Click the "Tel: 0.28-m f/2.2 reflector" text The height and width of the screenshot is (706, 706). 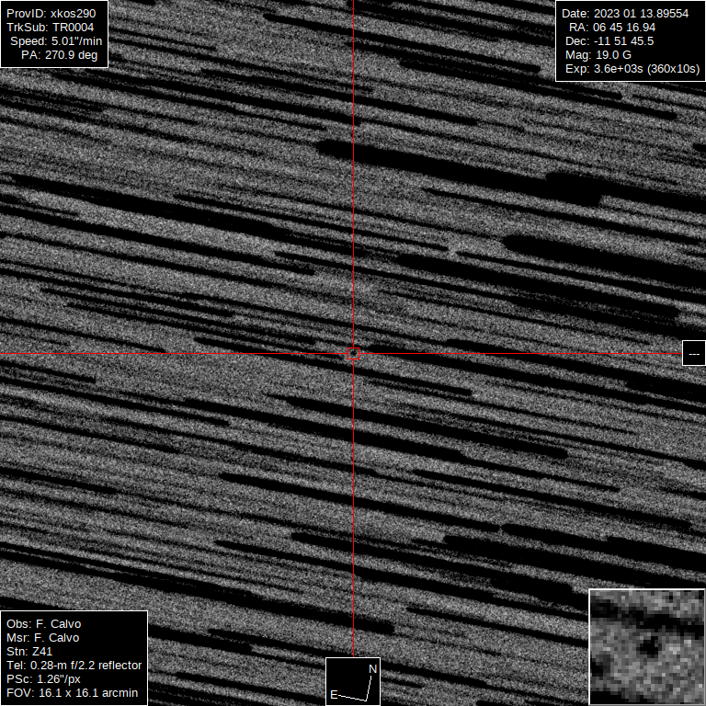tap(74, 665)
